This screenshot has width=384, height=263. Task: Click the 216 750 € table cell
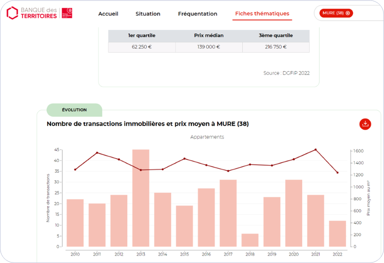point(276,47)
